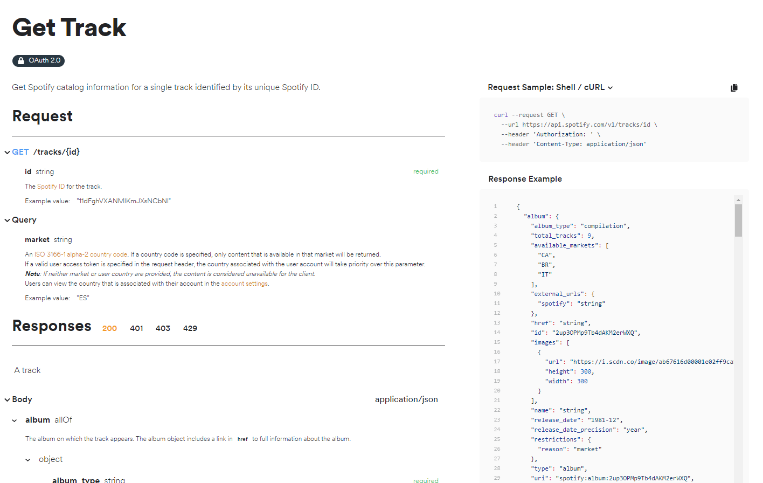The image size is (763, 483).
Task: Click the Get Track page heading
Action: point(69,27)
